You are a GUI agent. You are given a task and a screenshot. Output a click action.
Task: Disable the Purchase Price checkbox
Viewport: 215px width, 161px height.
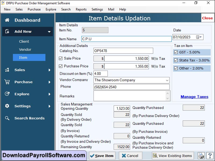click(x=60, y=66)
